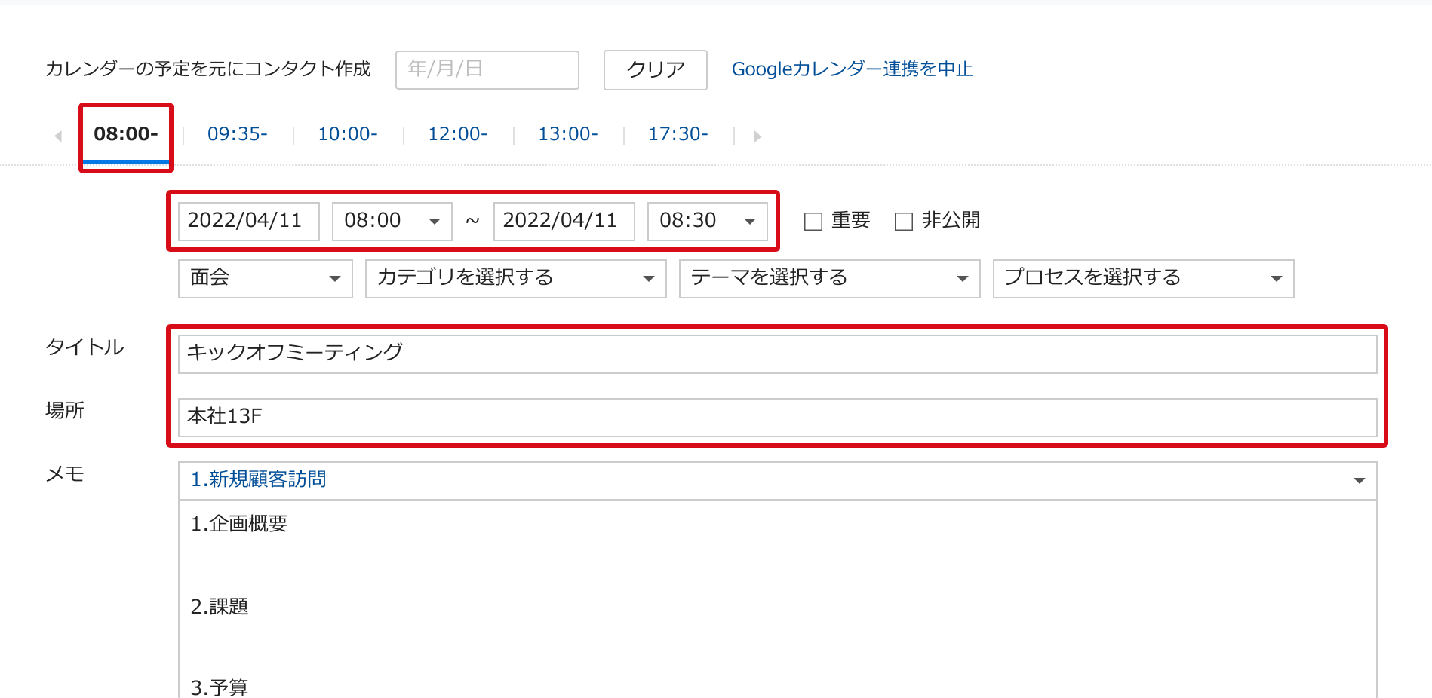Click the next time slots arrow
The width and height of the screenshot is (1432, 698).
point(757,136)
